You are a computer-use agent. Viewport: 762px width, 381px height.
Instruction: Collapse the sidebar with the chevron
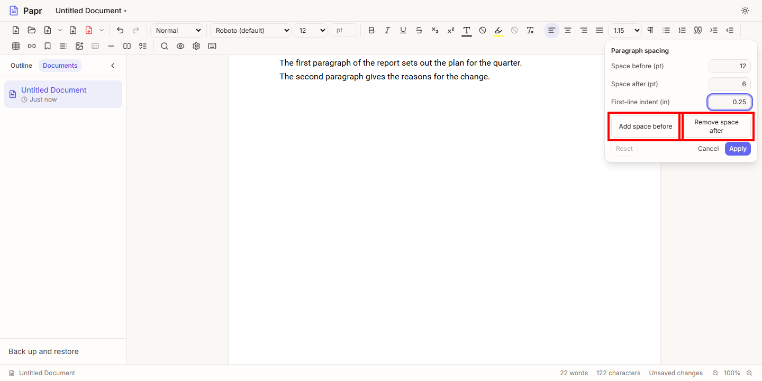(113, 66)
